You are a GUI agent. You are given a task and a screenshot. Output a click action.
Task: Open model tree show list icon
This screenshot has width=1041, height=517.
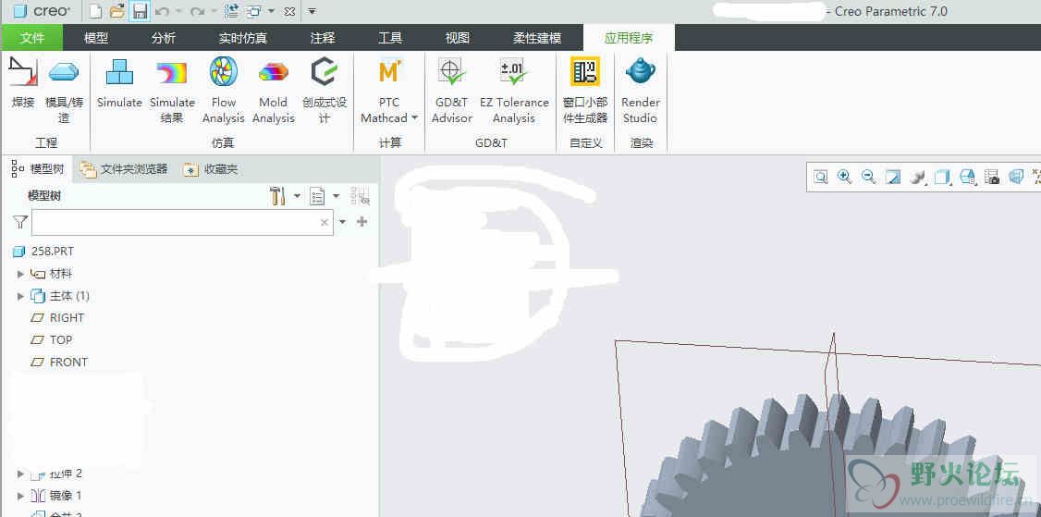317,196
